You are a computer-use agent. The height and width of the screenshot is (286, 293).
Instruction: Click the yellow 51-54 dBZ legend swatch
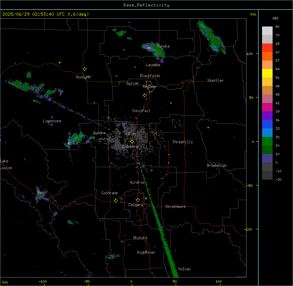point(267,73)
